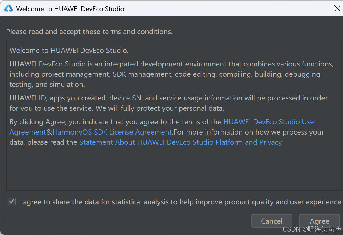Click the paragraph about integrated development environment

171,74
